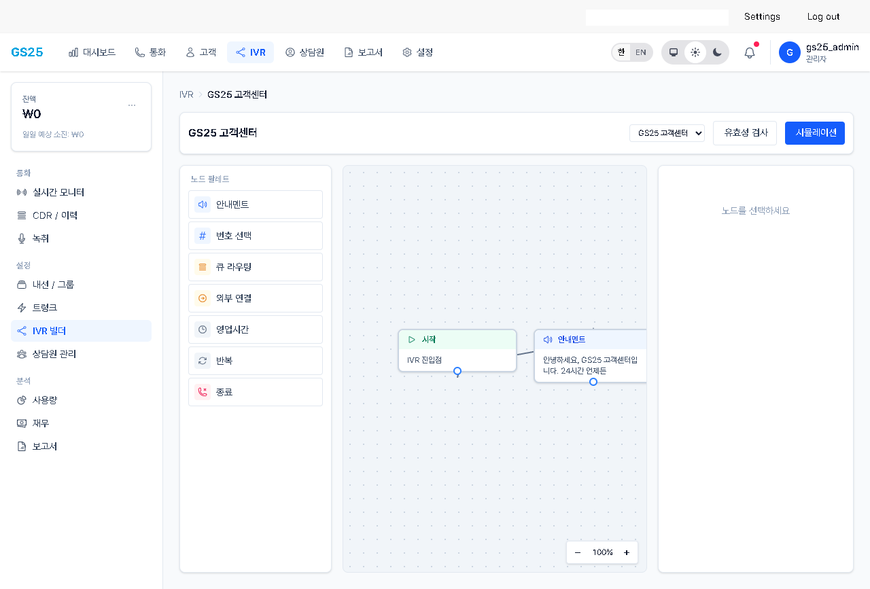Zoom in the IVR canvas
Image resolution: width=870 pixels, height=589 pixels.
[627, 552]
